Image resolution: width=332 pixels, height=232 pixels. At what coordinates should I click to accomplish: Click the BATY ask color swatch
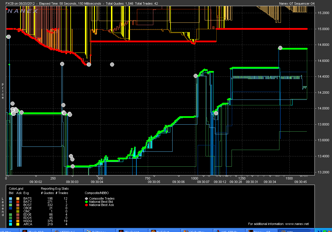(x=18, y=202)
